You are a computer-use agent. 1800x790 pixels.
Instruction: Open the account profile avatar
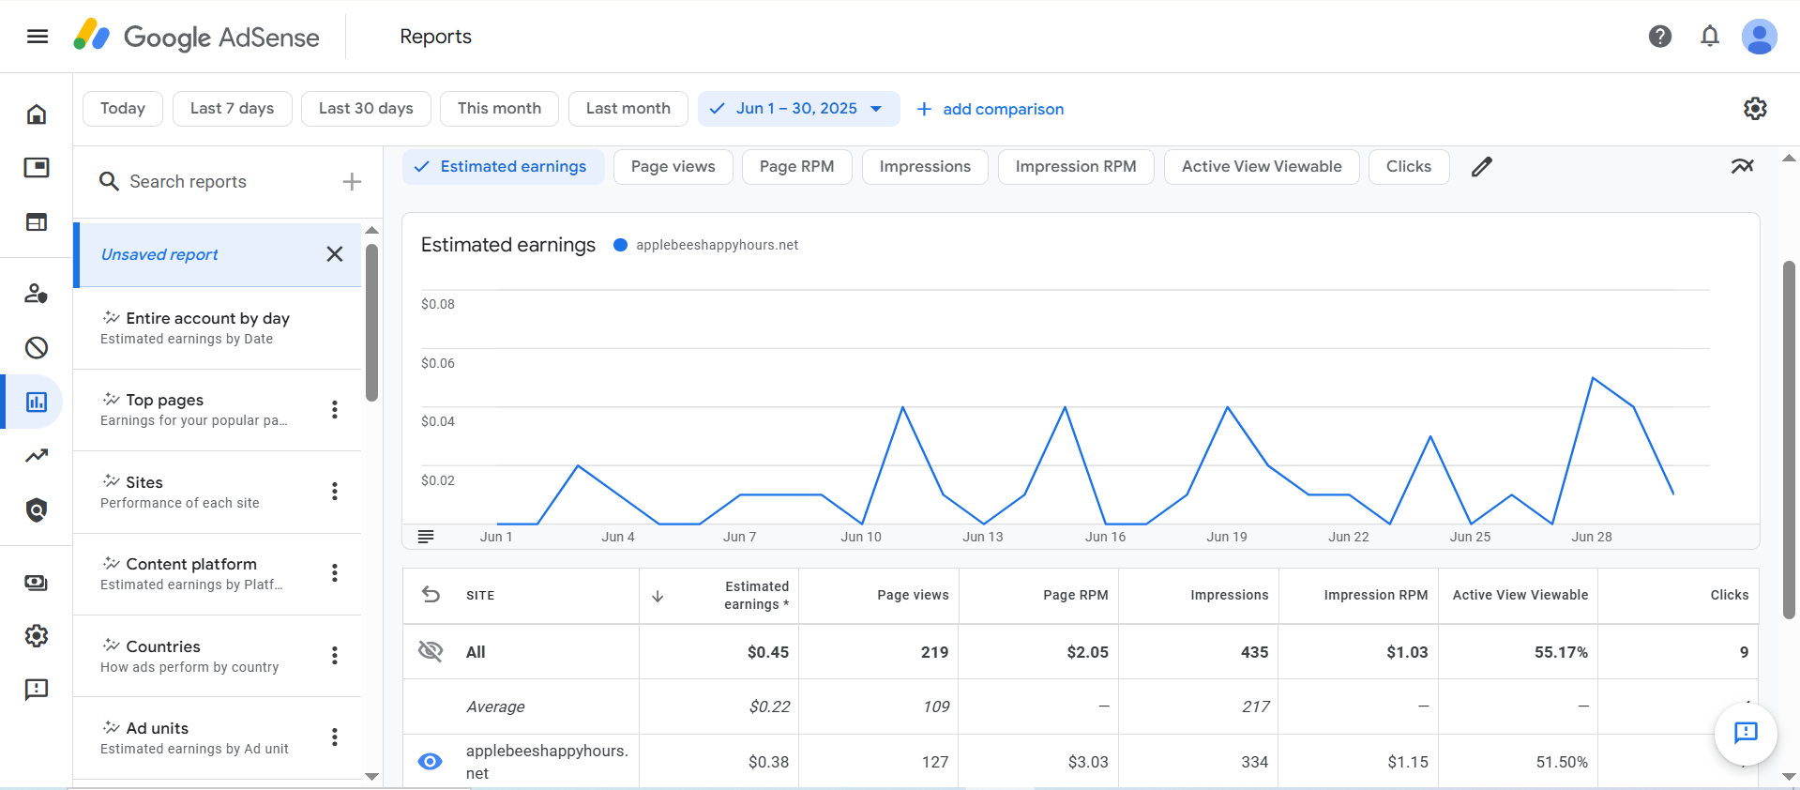coord(1759,37)
